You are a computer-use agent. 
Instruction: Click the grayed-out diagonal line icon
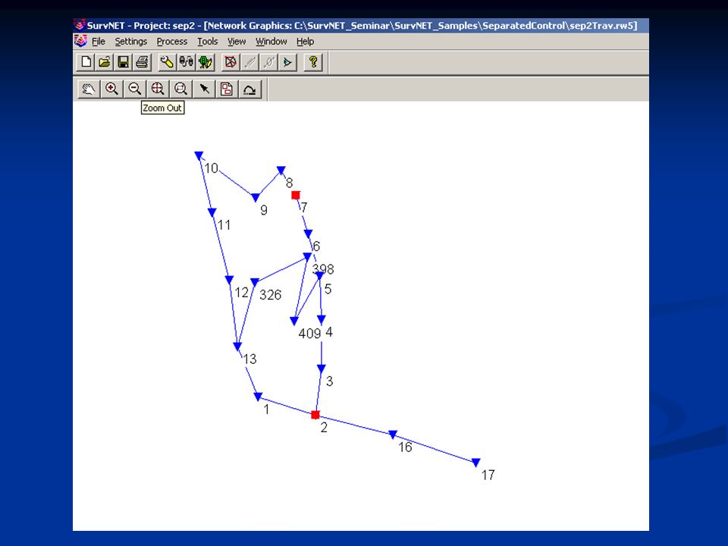point(249,61)
